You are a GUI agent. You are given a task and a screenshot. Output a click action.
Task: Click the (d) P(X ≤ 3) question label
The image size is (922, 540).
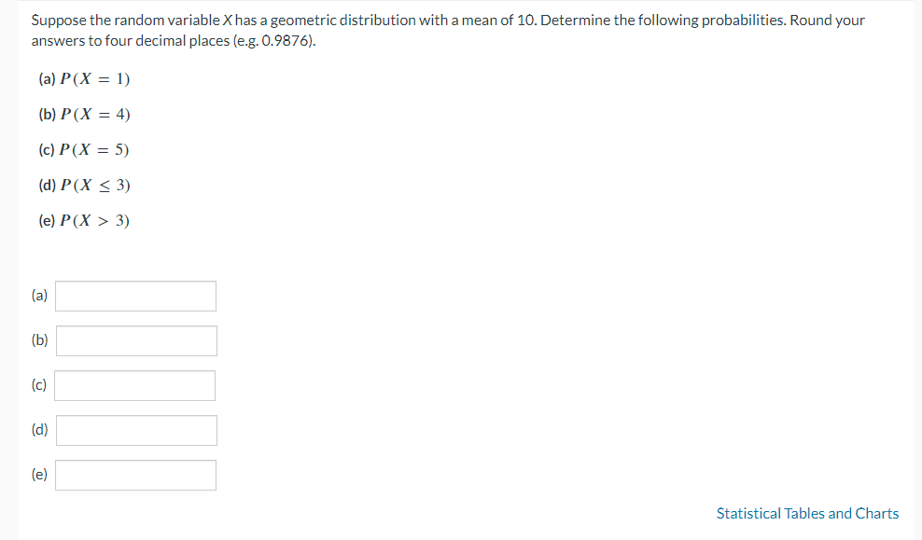(84, 186)
